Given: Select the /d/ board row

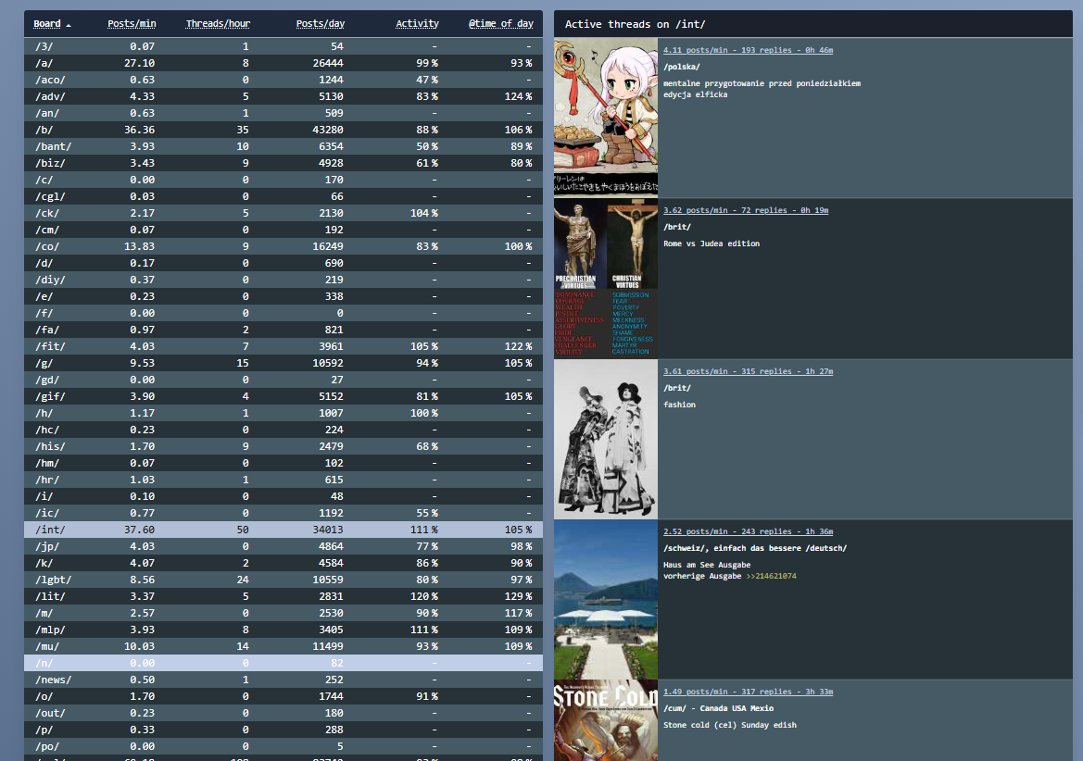Looking at the screenshot, I should [283, 263].
